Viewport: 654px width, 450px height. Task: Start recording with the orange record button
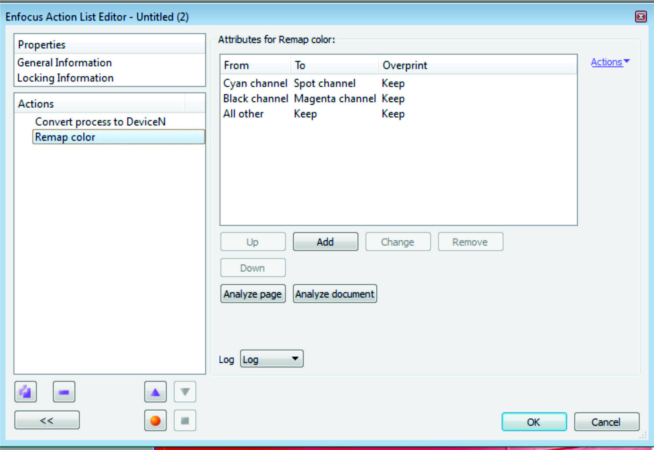pos(155,420)
